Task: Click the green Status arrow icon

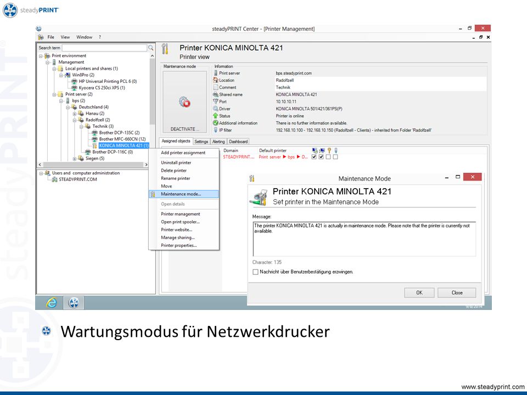Action: 215,116
